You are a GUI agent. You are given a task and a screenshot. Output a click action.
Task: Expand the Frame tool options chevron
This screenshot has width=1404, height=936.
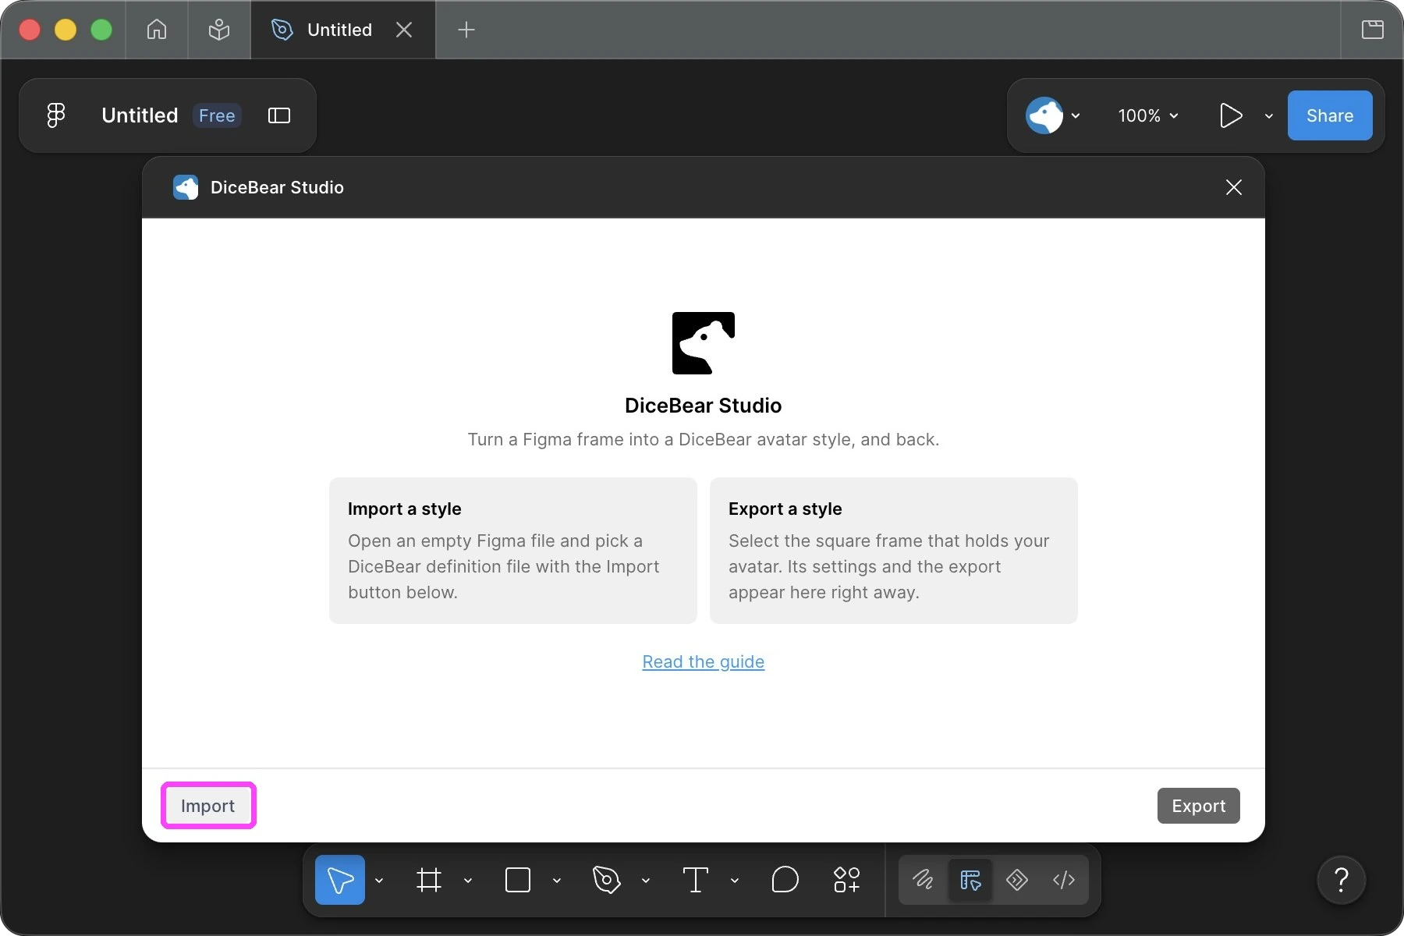[x=468, y=881]
